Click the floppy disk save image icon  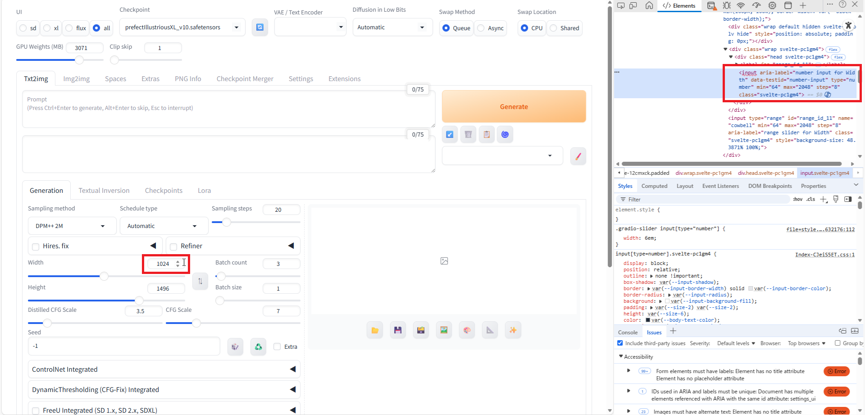(x=397, y=330)
